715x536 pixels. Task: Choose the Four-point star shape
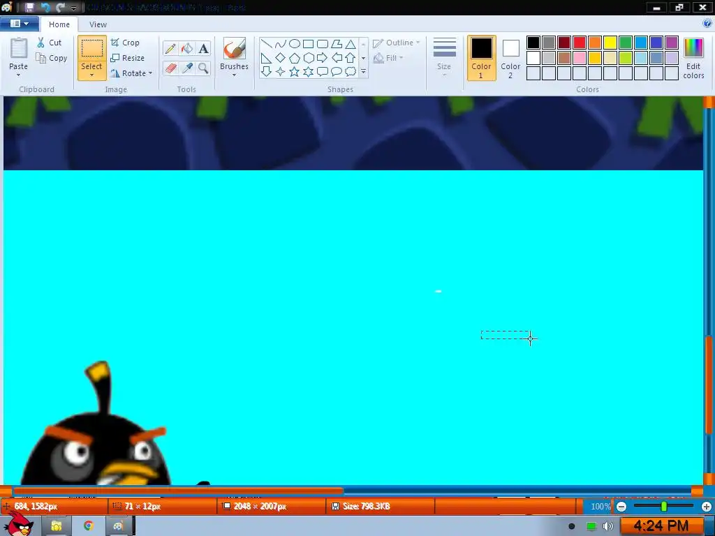click(x=281, y=72)
